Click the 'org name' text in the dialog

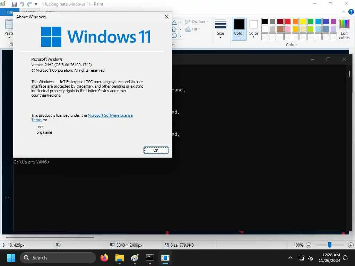(44, 132)
